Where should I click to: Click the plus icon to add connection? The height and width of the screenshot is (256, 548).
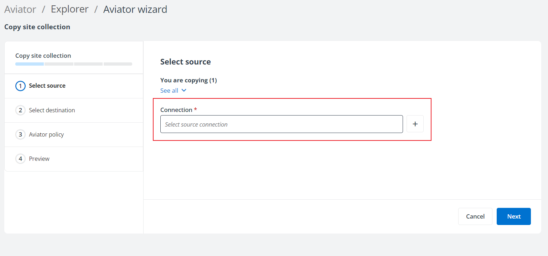point(415,124)
